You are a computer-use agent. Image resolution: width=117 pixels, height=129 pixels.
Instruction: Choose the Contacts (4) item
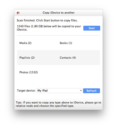click(68, 58)
